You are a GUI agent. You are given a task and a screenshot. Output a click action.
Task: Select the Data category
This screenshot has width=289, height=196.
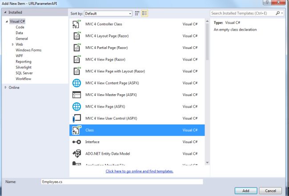pyautogui.click(x=20, y=33)
